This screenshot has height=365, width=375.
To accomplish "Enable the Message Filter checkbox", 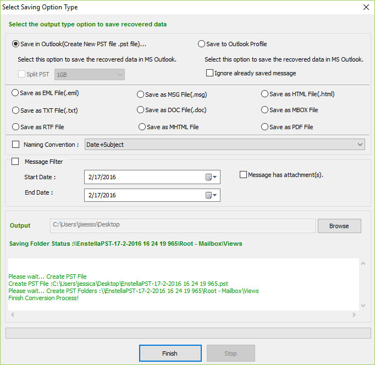I will (x=15, y=162).
